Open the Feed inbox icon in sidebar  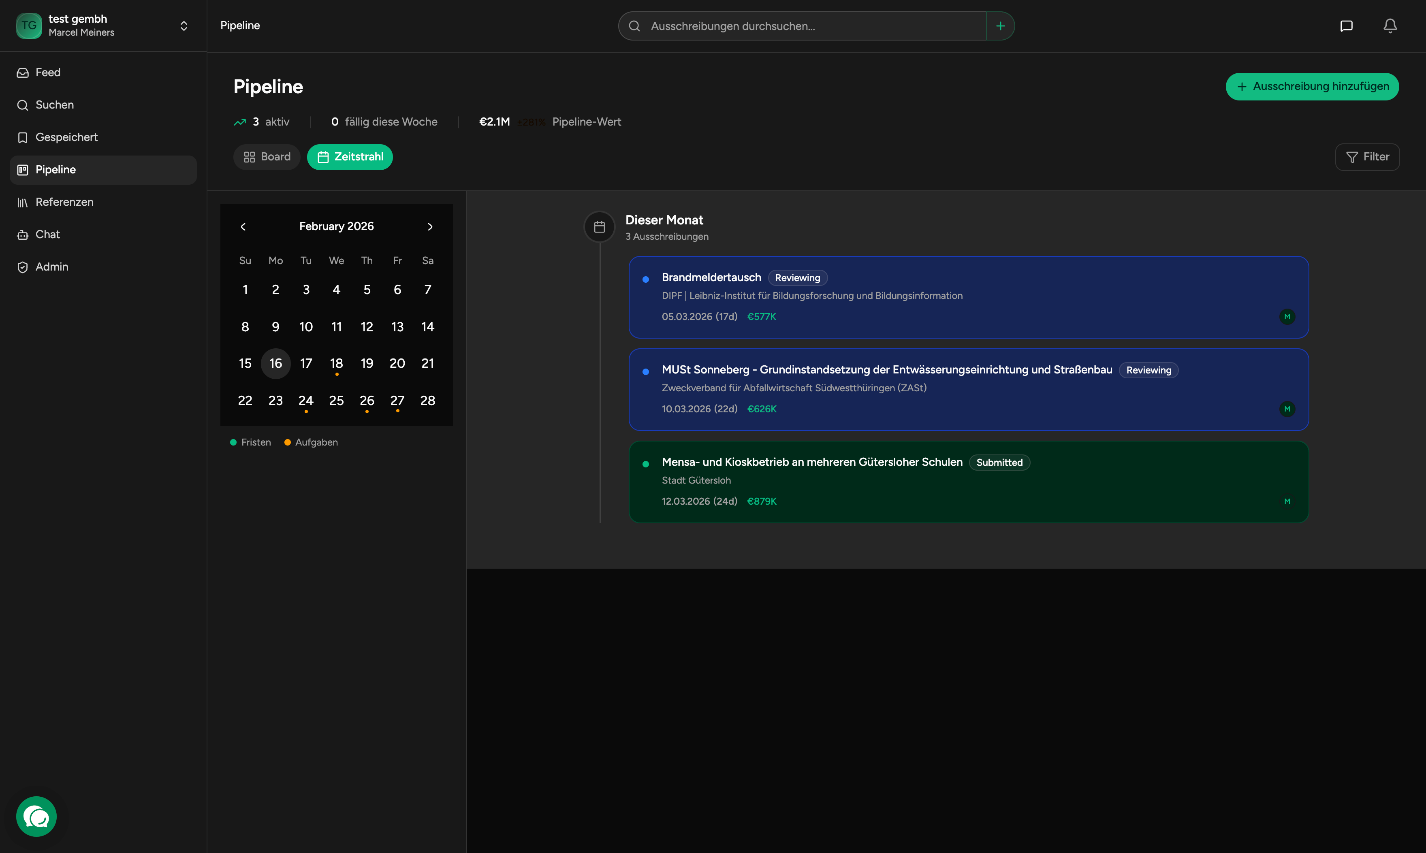(23, 73)
